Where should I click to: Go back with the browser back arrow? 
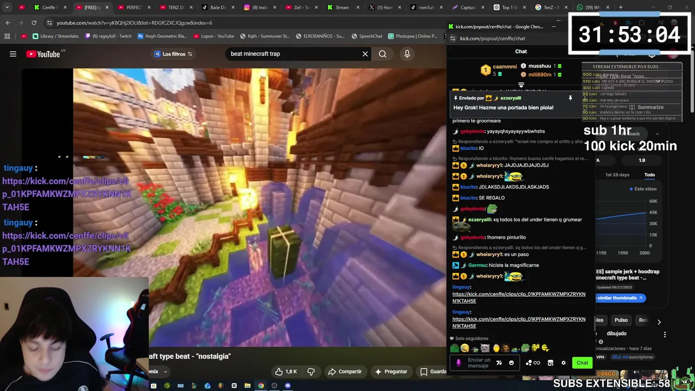click(8, 23)
